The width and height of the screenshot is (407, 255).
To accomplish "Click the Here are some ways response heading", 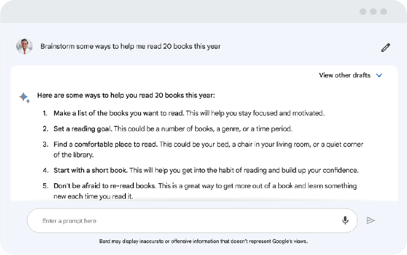I will (x=126, y=95).
